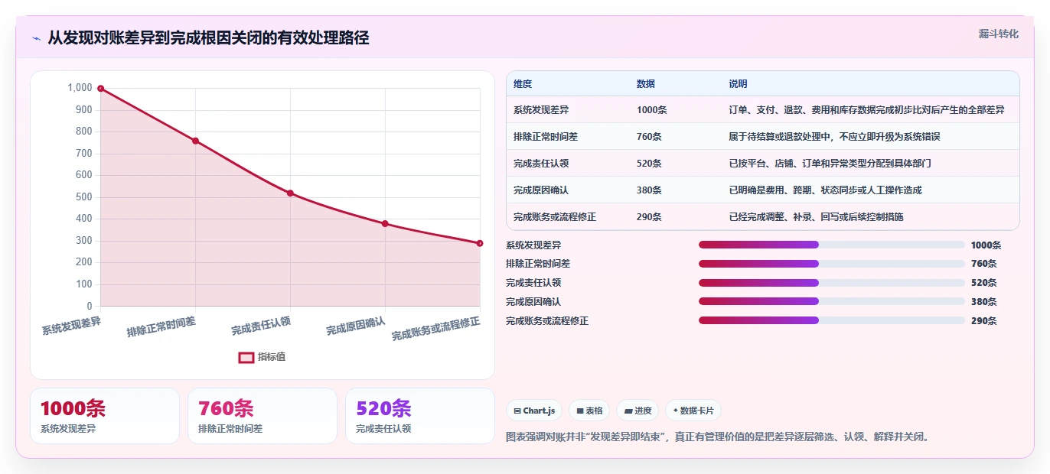Click the 760条 value beside the progress bar
Screen dimensions: 1050x474
coord(983,264)
